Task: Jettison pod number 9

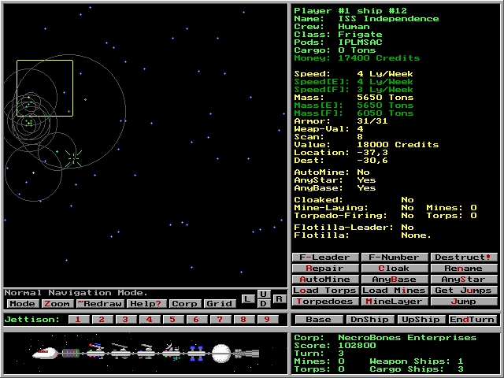Action: tap(267, 320)
